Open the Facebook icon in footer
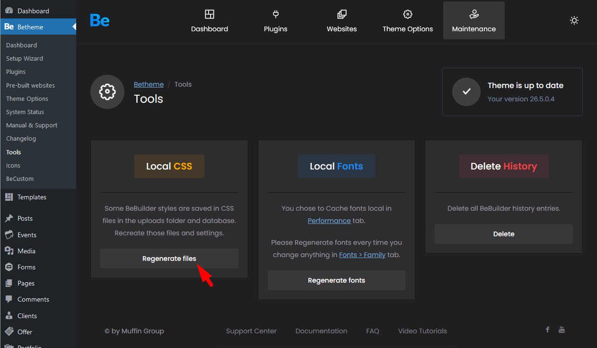Image resolution: width=597 pixels, height=348 pixels. (547, 330)
